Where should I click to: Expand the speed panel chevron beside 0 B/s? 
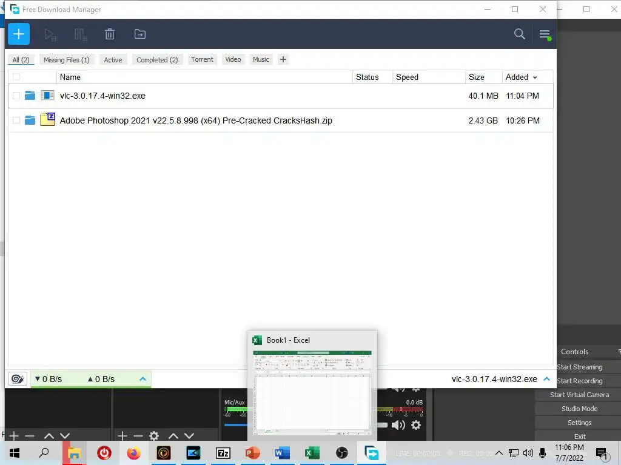143,379
